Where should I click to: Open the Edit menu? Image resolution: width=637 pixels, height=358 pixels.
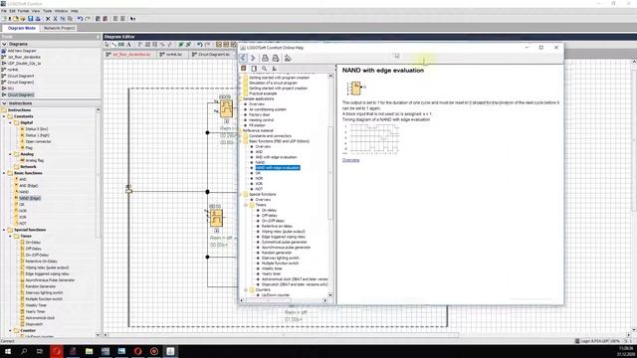(12, 11)
